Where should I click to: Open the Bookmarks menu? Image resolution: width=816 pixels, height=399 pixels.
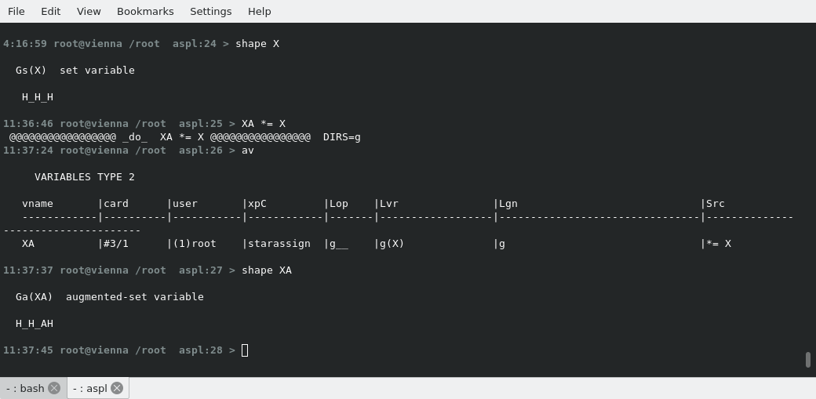145,11
